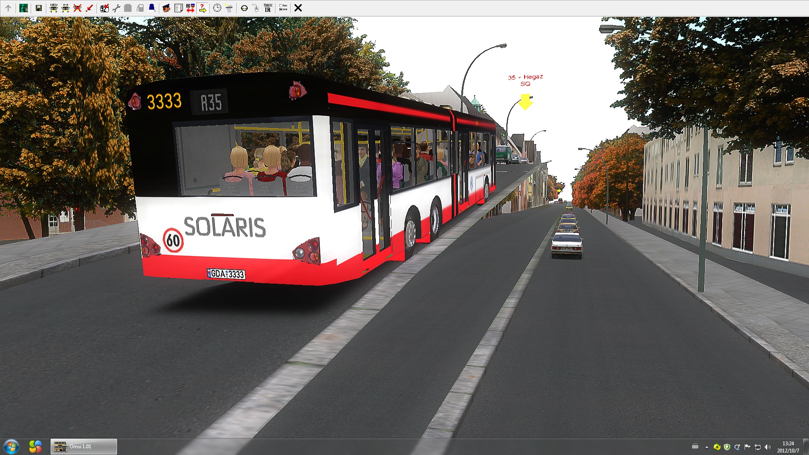
Task: Open the volume speaker tray icon
Action: pos(767,447)
